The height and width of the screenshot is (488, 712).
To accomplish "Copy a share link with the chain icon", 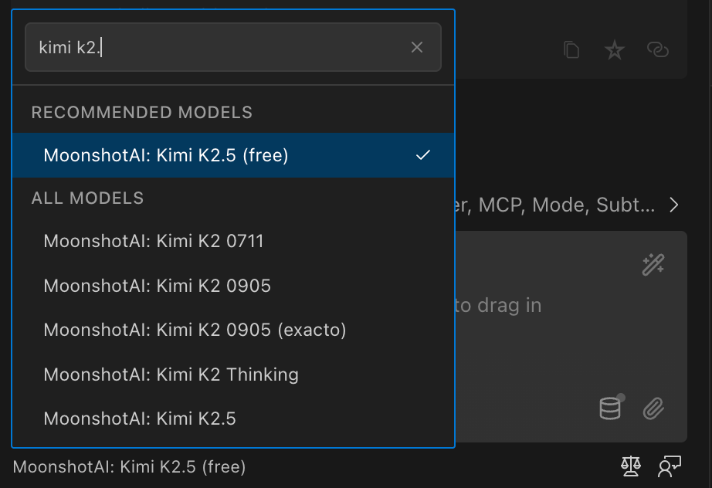I will pyautogui.click(x=658, y=49).
